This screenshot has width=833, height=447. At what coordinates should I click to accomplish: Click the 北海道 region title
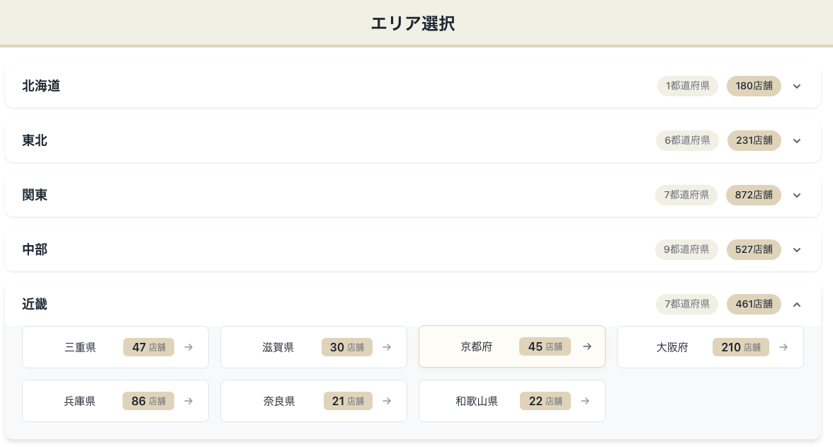coord(41,86)
